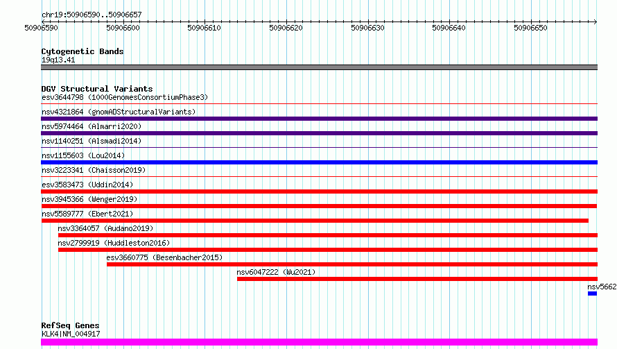Viewport: 617px width, 349px height.
Task: Click the KLK4|NM_004917 gene label
Action: pos(71,334)
